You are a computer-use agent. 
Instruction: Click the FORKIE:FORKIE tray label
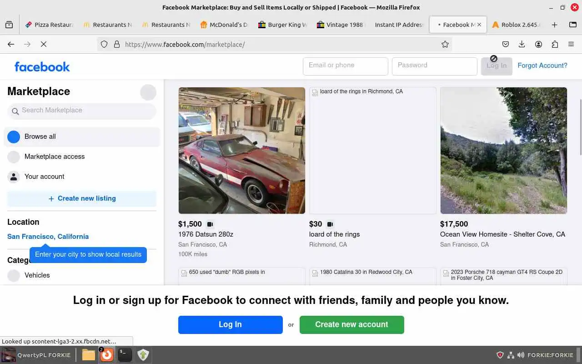[550, 355]
